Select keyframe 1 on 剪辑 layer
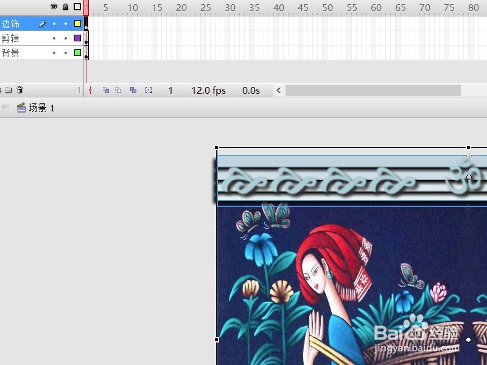Image resolution: width=487 pixels, height=365 pixels. (86, 38)
